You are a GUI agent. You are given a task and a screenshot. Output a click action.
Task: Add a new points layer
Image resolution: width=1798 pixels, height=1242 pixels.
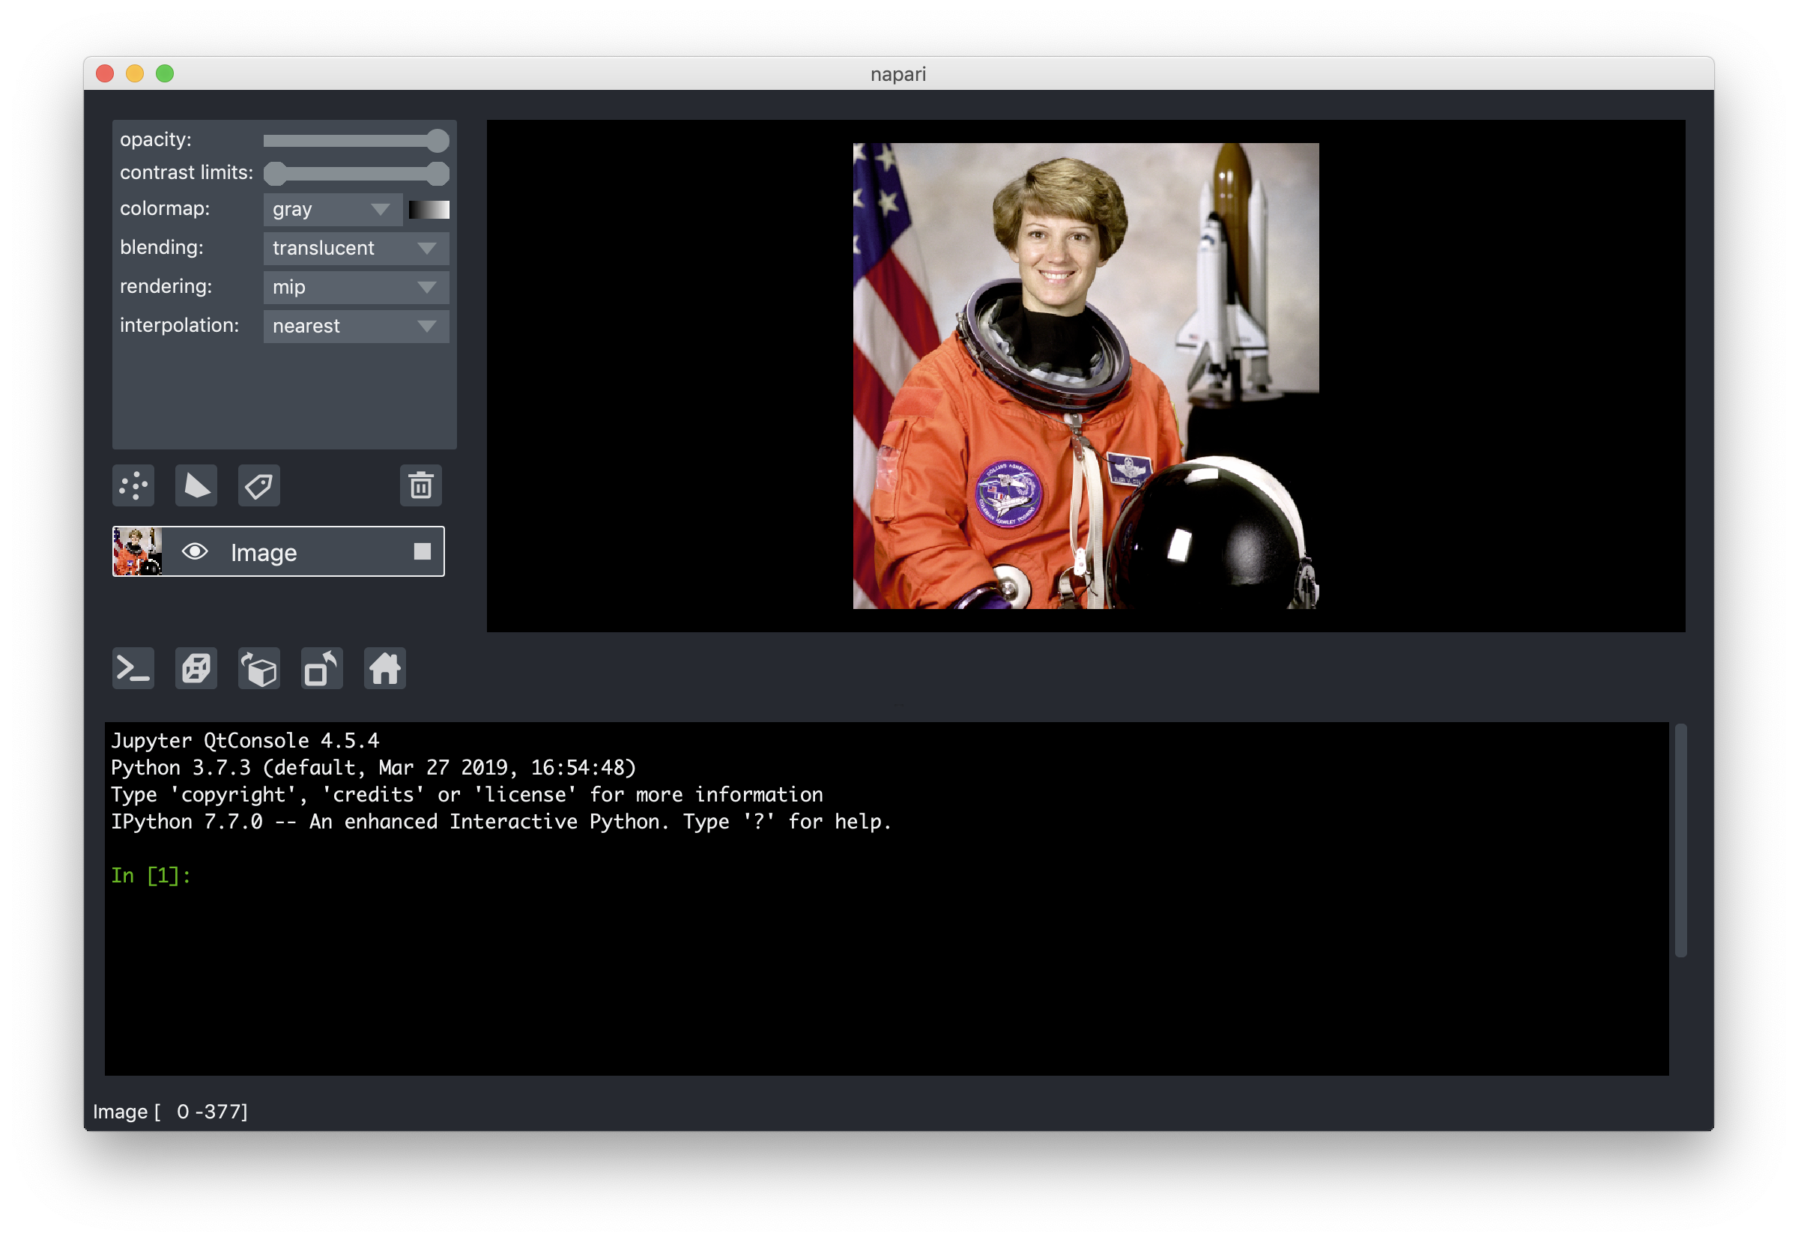(x=133, y=485)
